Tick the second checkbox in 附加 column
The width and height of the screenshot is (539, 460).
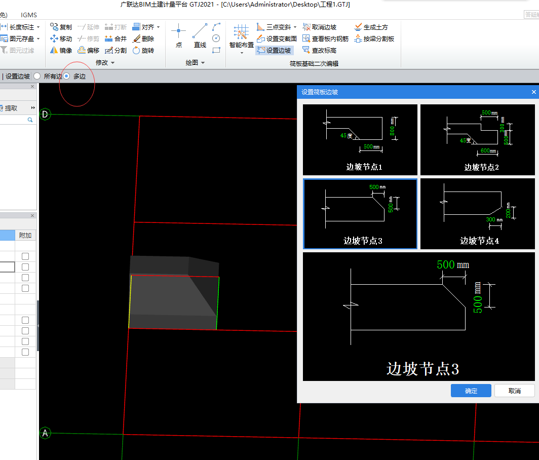point(25,267)
